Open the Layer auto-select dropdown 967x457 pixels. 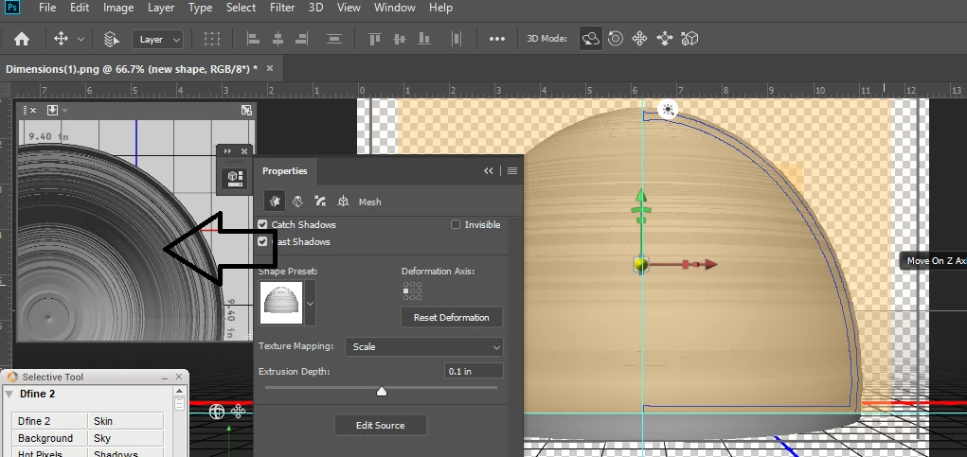tap(157, 40)
